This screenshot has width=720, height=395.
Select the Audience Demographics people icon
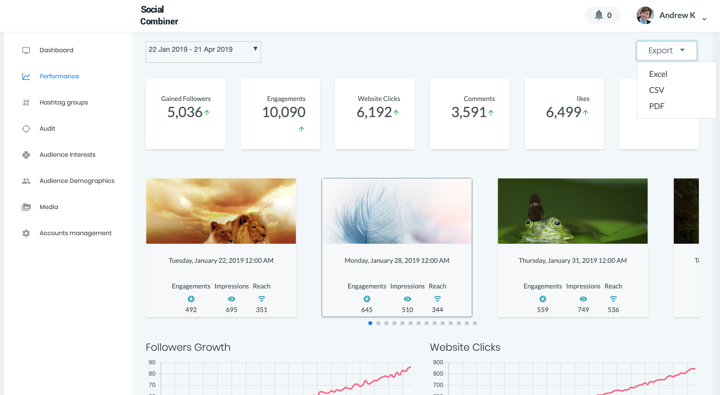(x=26, y=181)
